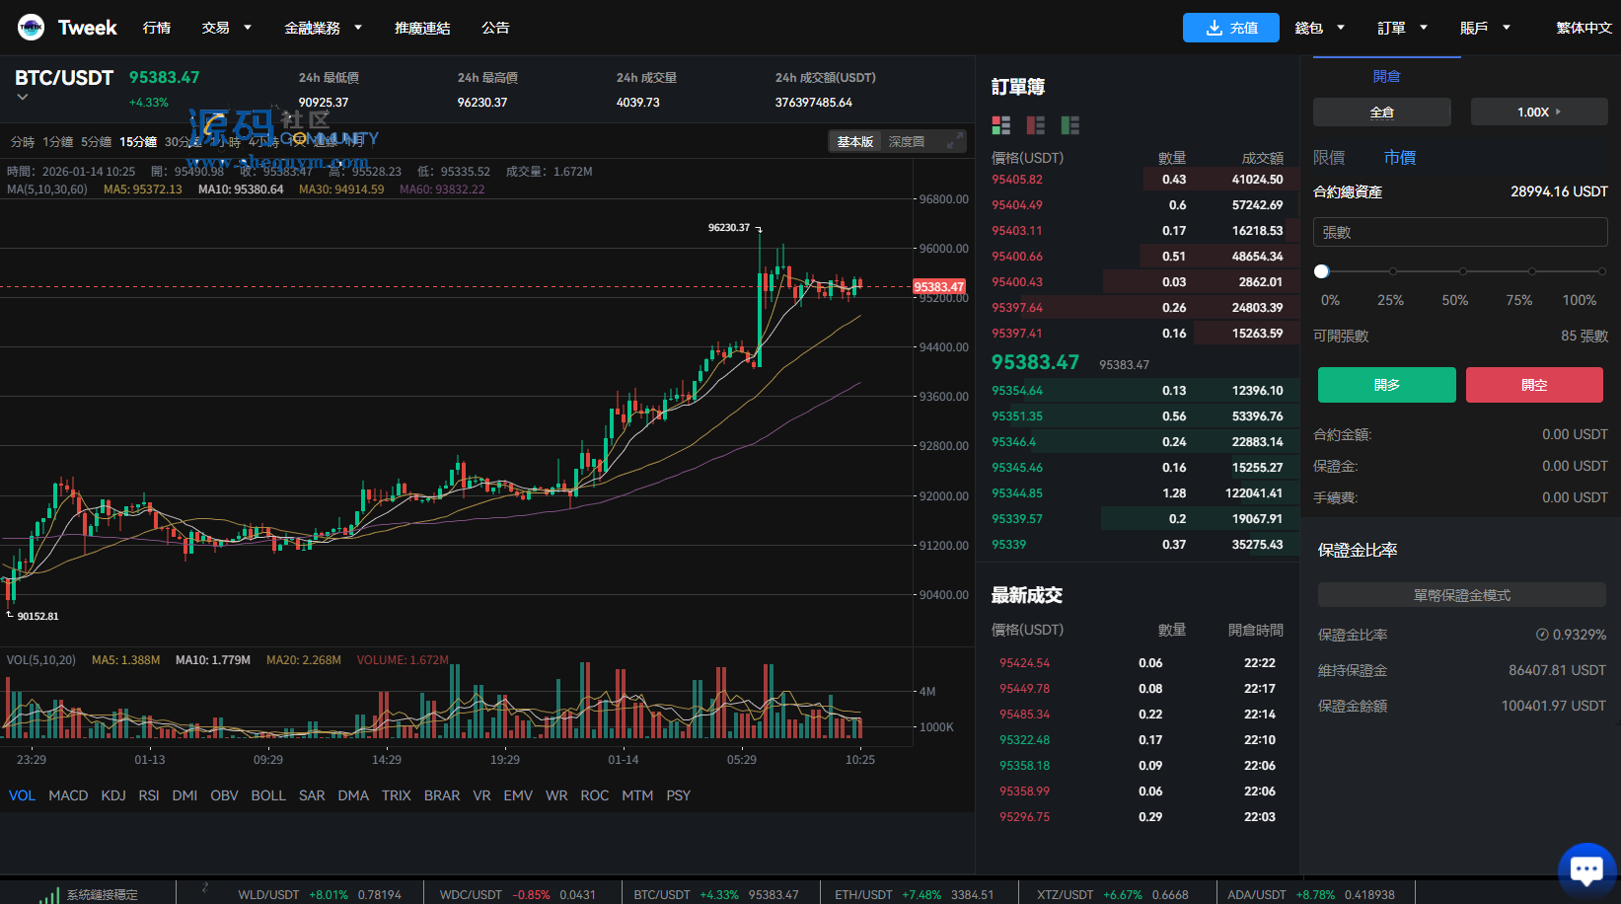Select the MACD indicator tab

pos(68,795)
